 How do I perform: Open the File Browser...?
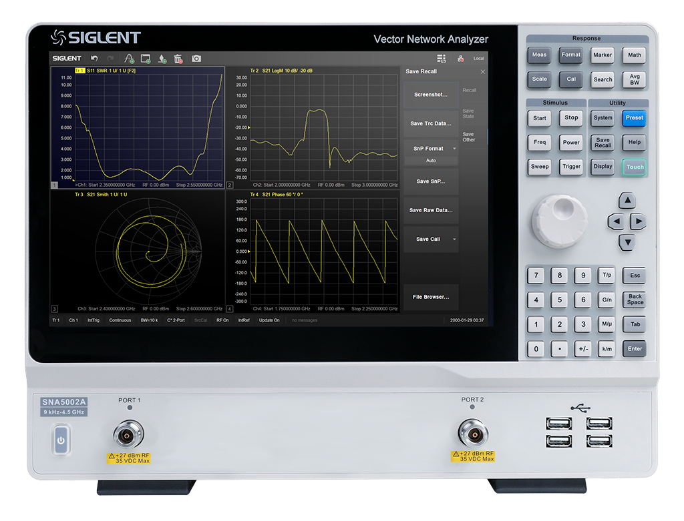tap(431, 297)
